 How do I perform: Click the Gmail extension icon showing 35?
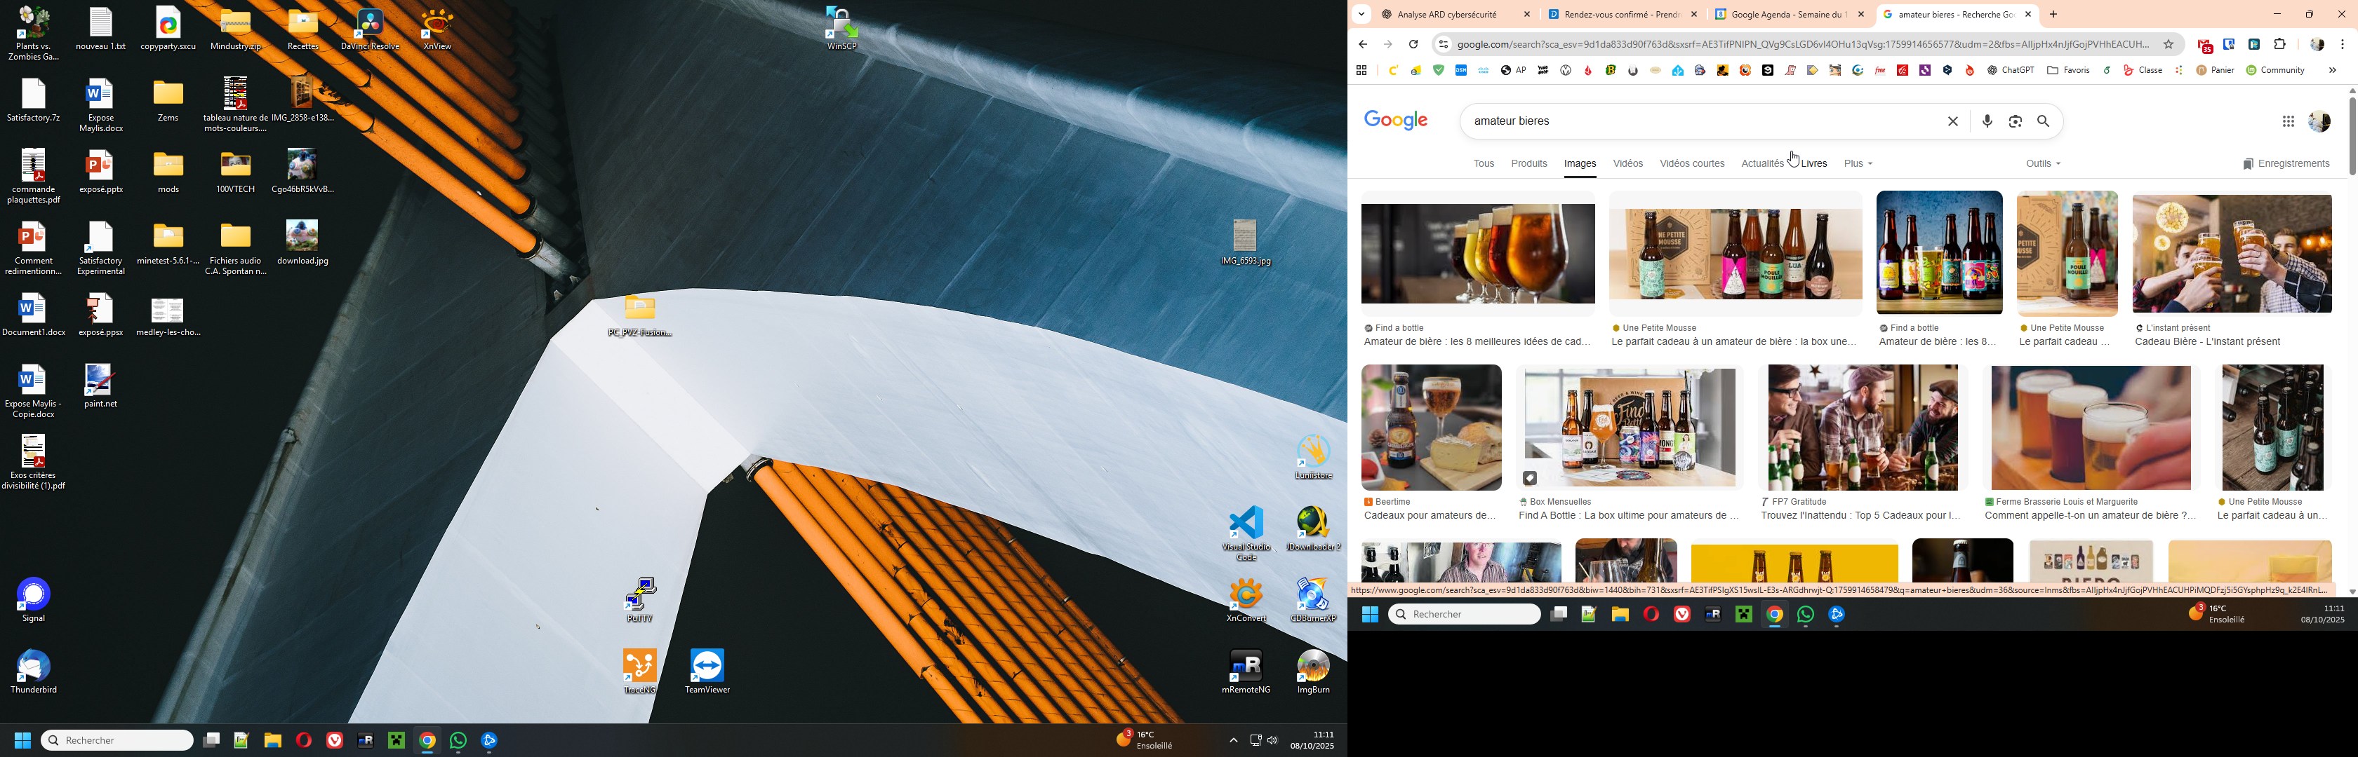click(x=2205, y=46)
